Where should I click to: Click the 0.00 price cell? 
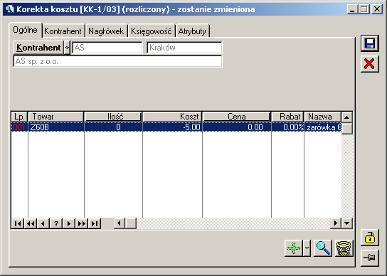237,127
